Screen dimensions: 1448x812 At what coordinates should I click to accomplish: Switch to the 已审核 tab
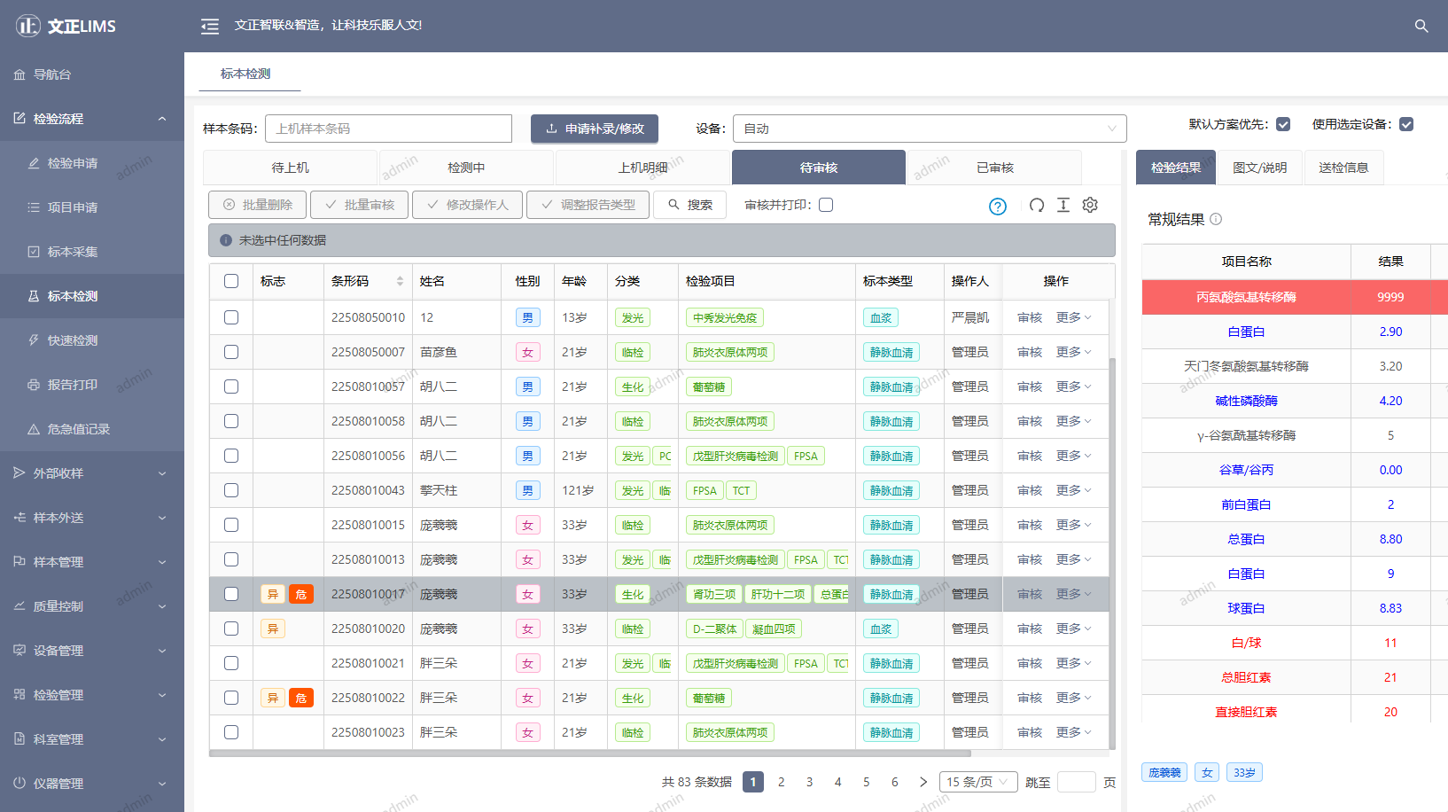[994, 168]
